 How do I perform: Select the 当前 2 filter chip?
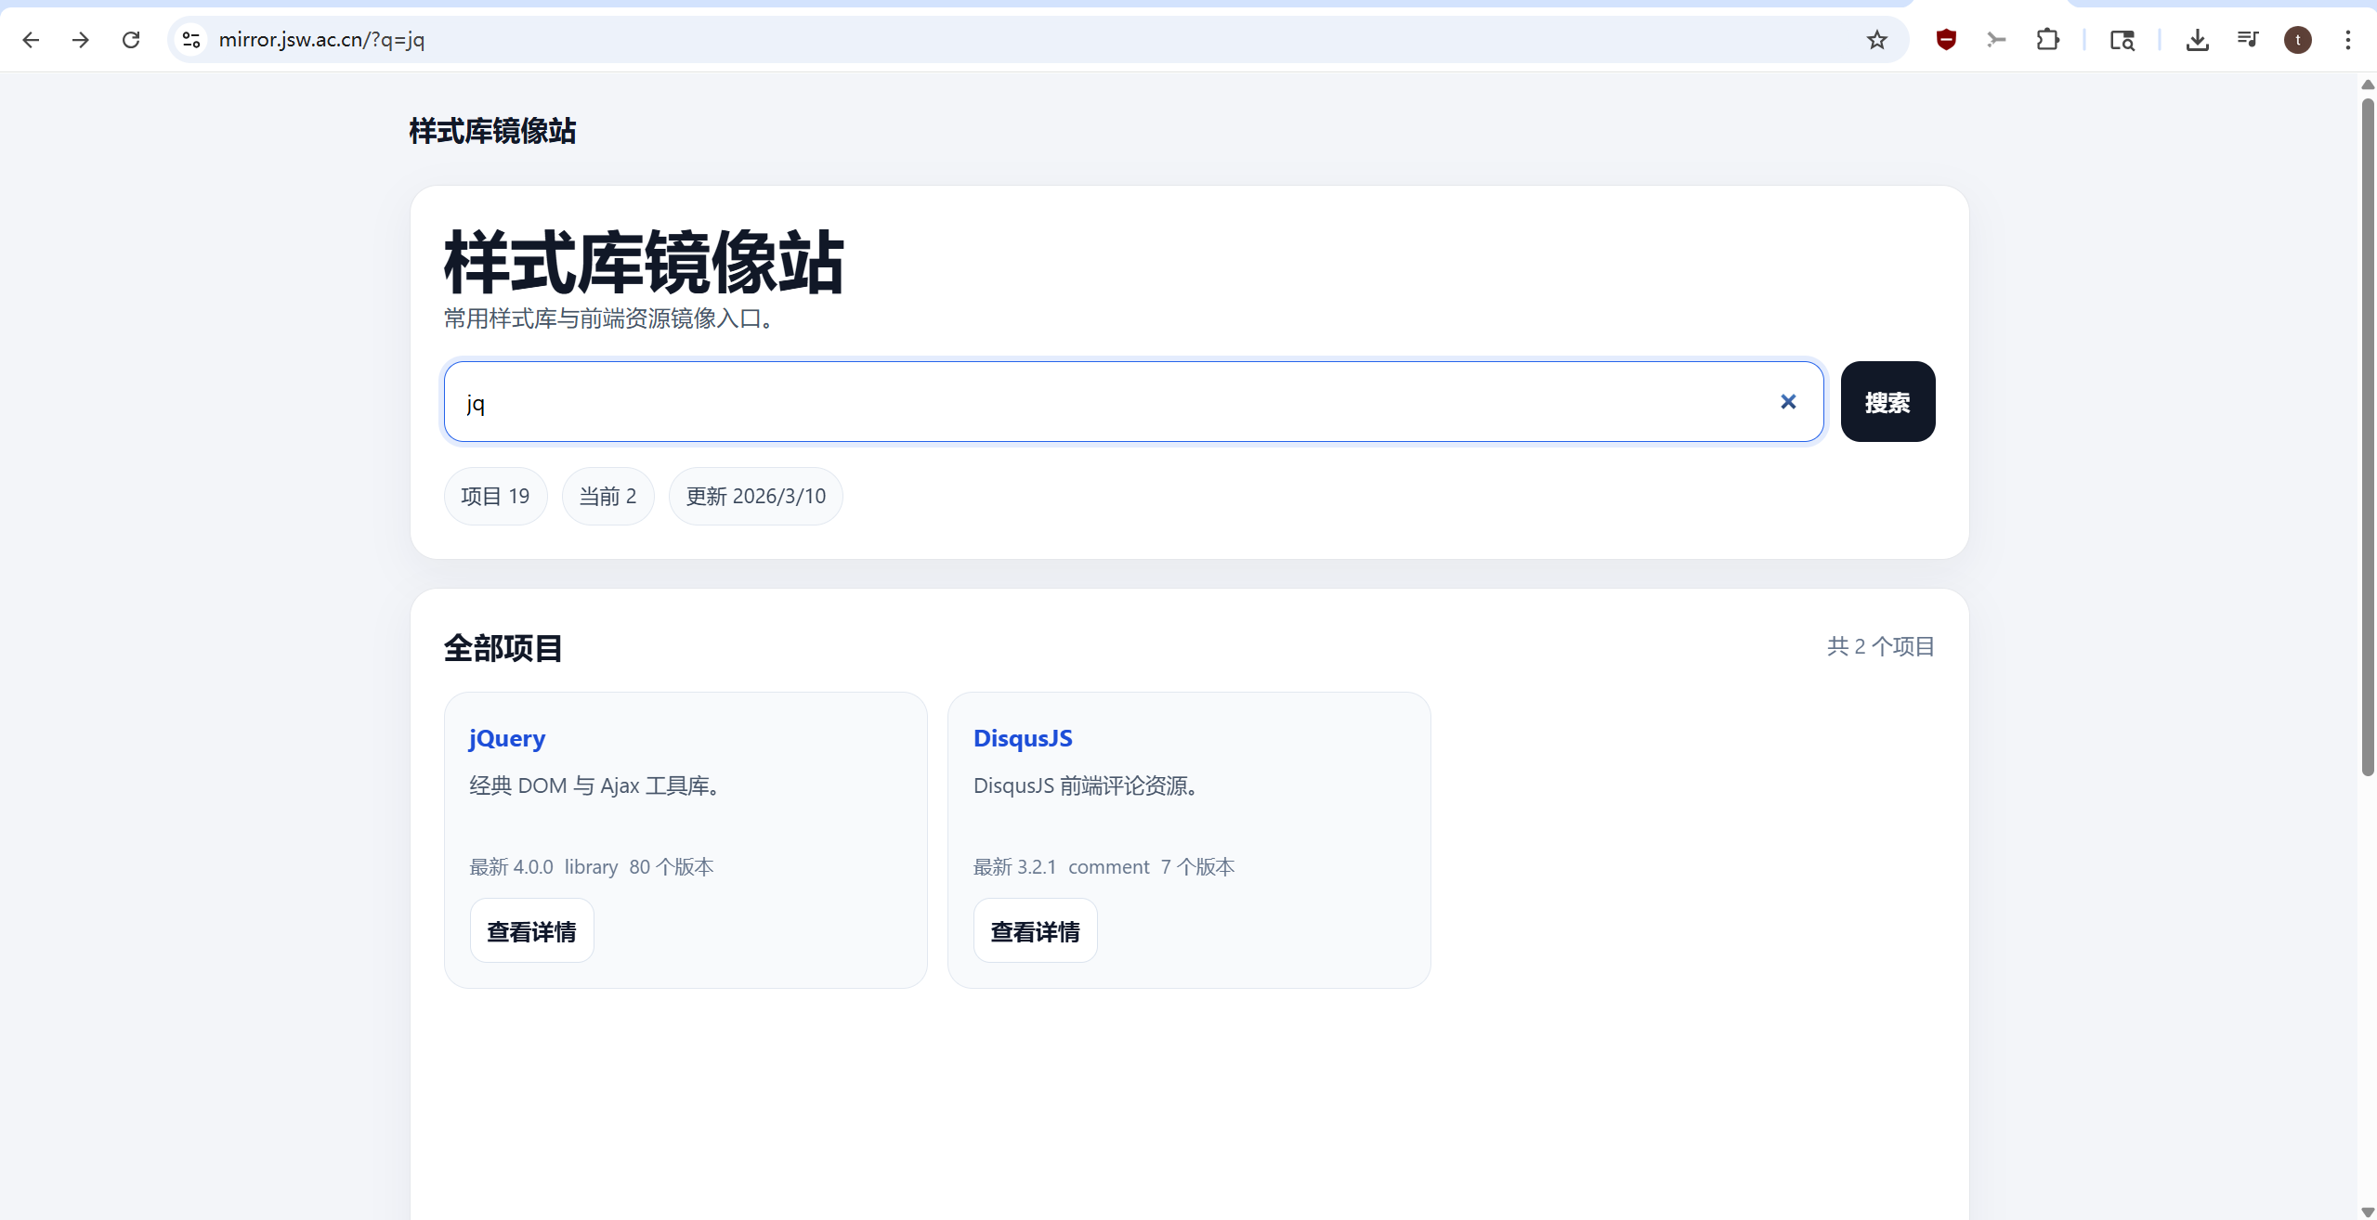(607, 496)
